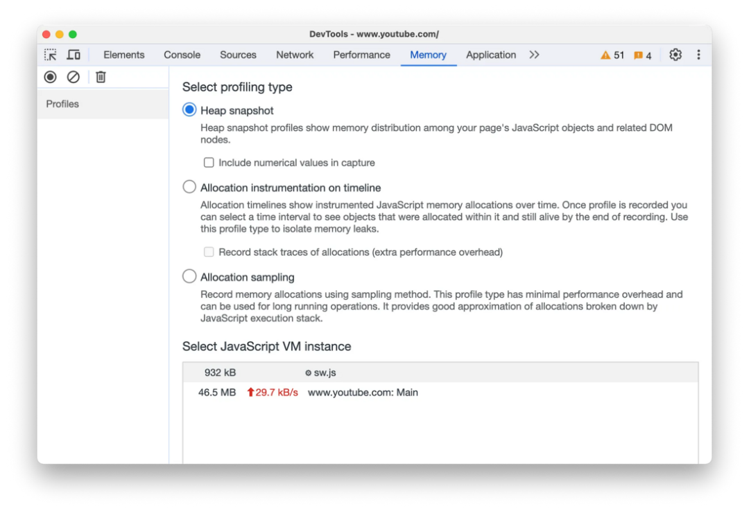749x513 pixels.
Task: Start recording with the record button
Action: coord(50,77)
